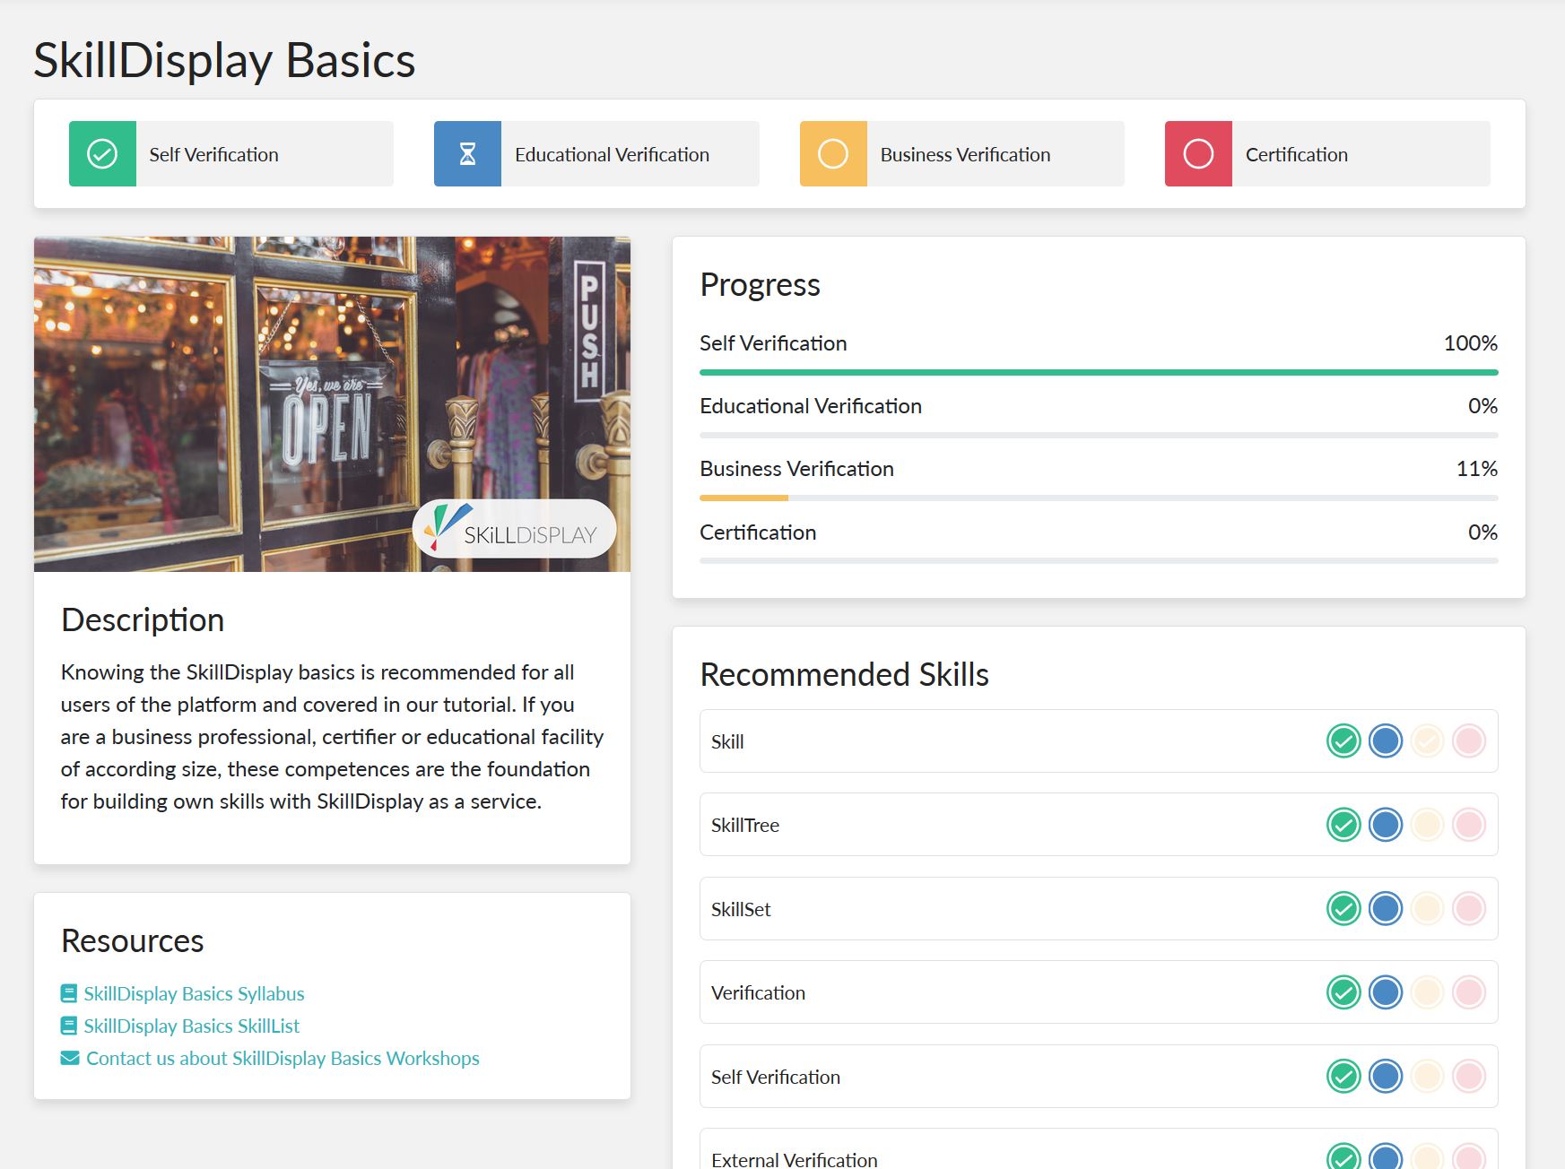Open the SkillDisplay Basics SkillList link
1565x1169 pixels.
pyautogui.click(x=191, y=1026)
